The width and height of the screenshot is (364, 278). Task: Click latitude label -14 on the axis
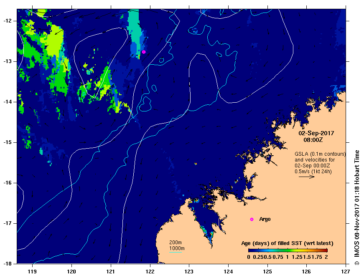(7, 102)
